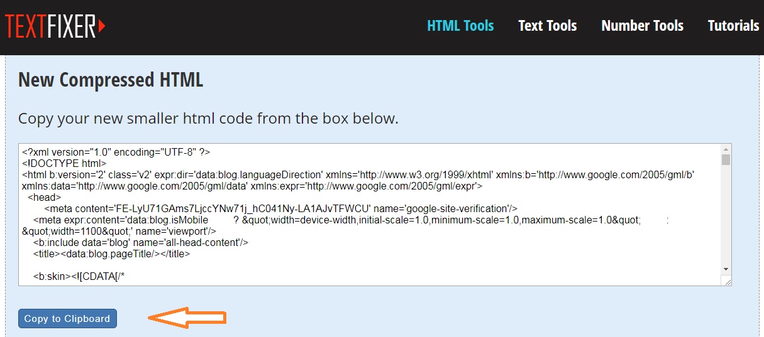This screenshot has height=337, width=764.
Task: Place cursor on the DOCTYPE html line
Action: [65, 163]
